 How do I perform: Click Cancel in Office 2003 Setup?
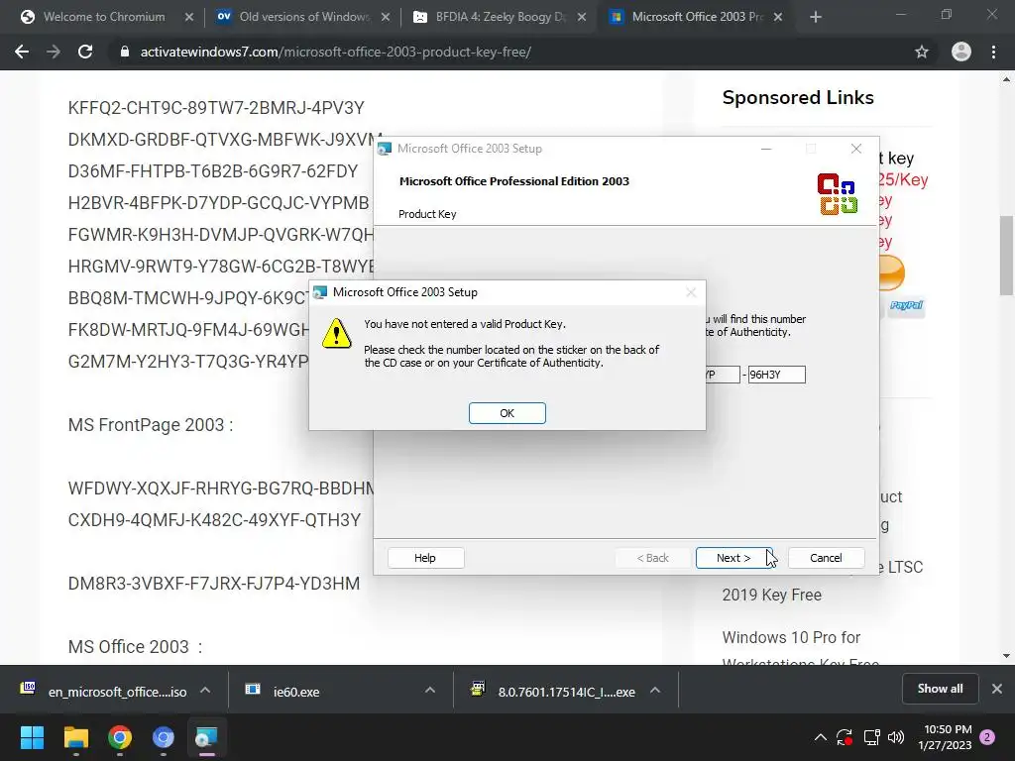[x=826, y=558]
